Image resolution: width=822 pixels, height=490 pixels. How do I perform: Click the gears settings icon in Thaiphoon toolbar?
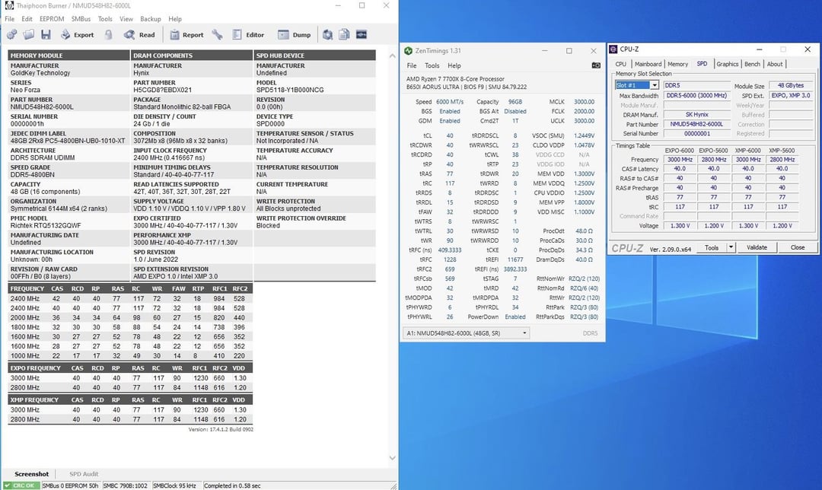11,34
